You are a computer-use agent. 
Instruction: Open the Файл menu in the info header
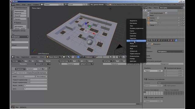[x=18, y=5]
